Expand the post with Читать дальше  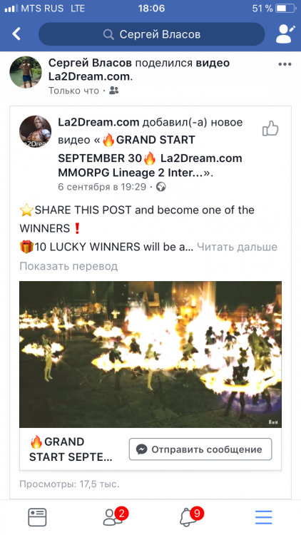[x=238, y=247]
